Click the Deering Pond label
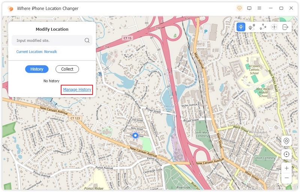Screen dimensions: 300x192 tap(169, 108)
